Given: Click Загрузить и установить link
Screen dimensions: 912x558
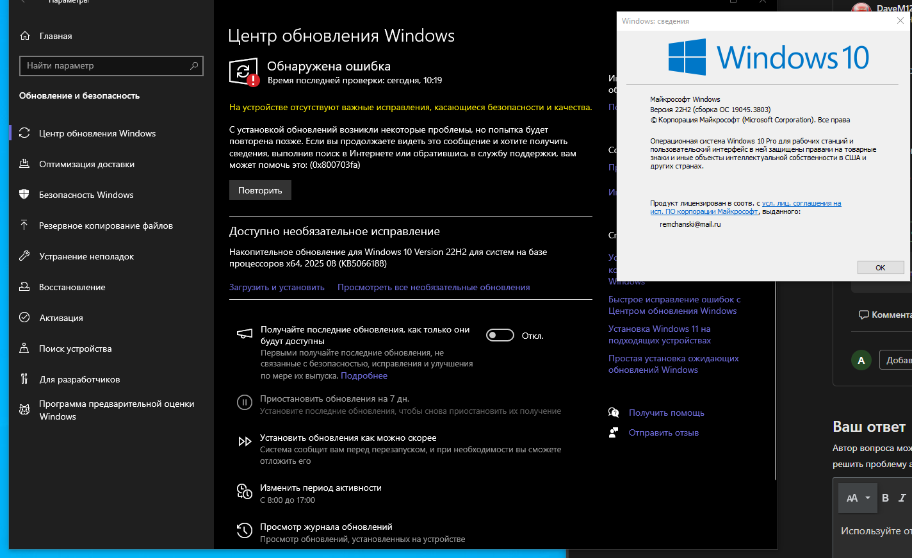Looking at the screenshot, I should 277,287.
